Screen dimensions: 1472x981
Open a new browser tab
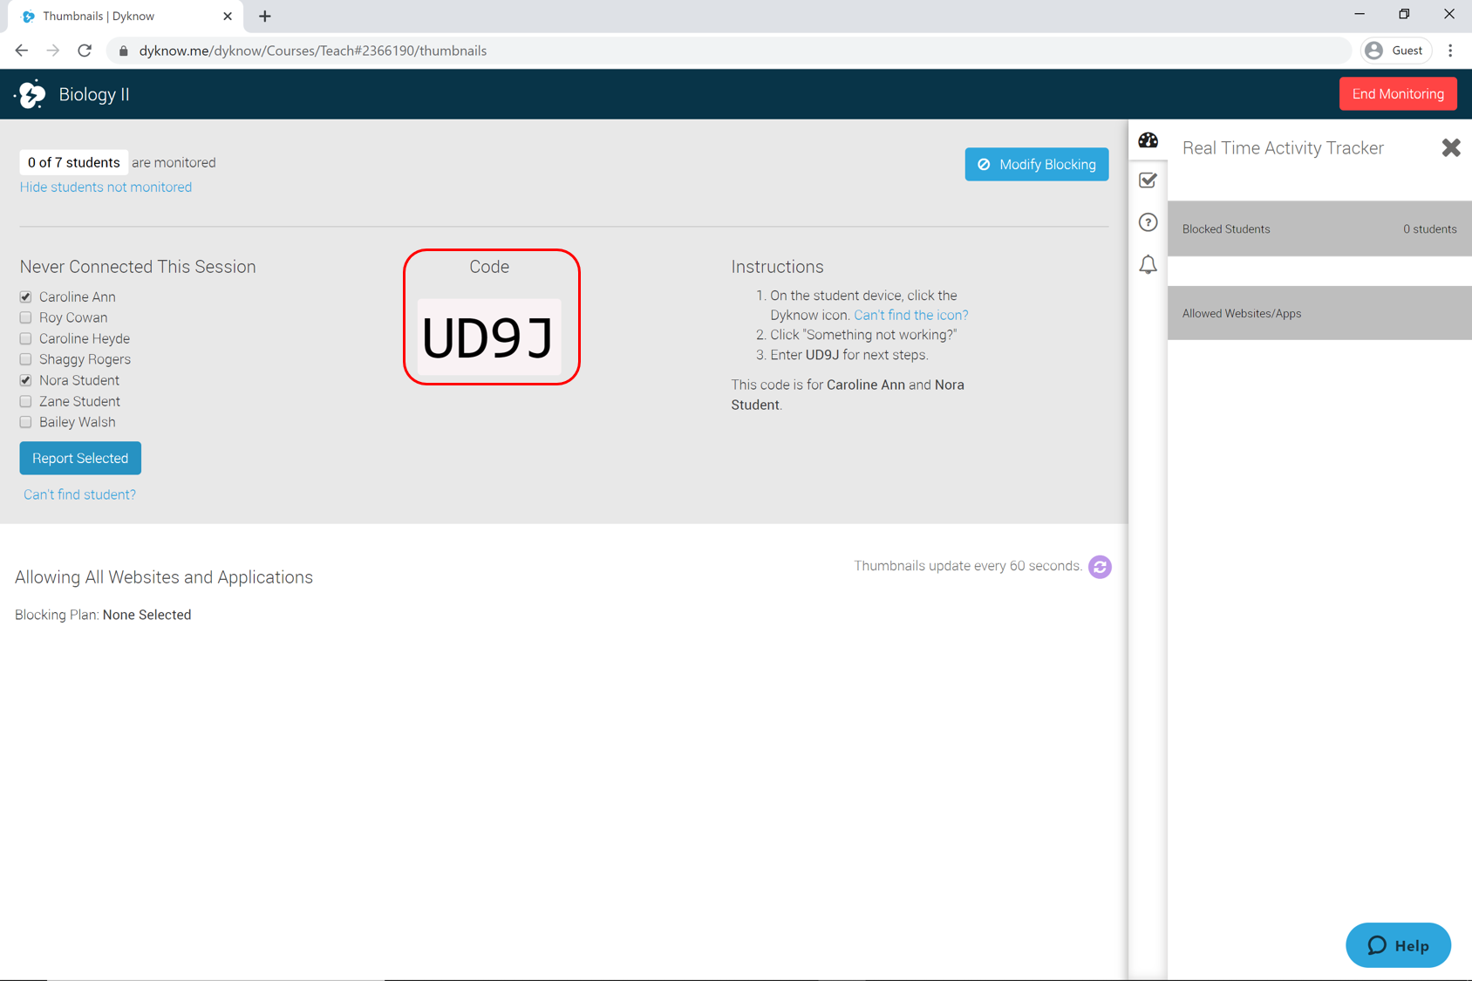[x=265, y=16]
